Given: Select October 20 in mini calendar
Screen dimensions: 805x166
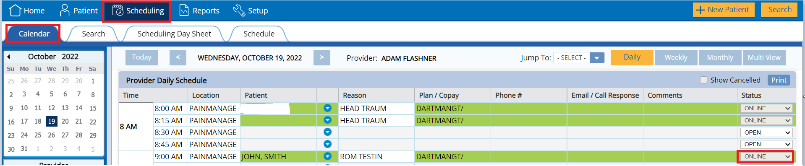Looking at the screenshot, I should [x=65, y=122].
